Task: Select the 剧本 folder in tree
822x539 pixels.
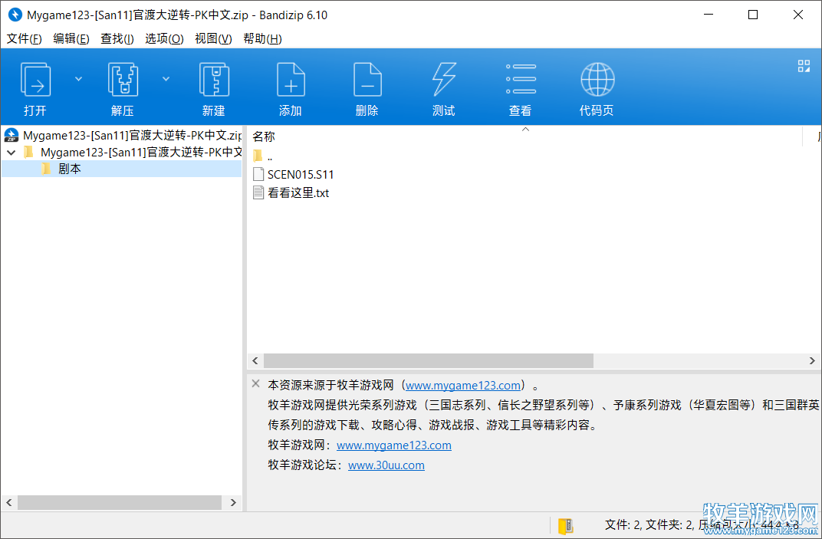Action: [122, 169]
